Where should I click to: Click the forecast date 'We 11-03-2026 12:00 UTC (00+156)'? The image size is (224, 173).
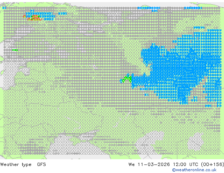pos(176,165)
